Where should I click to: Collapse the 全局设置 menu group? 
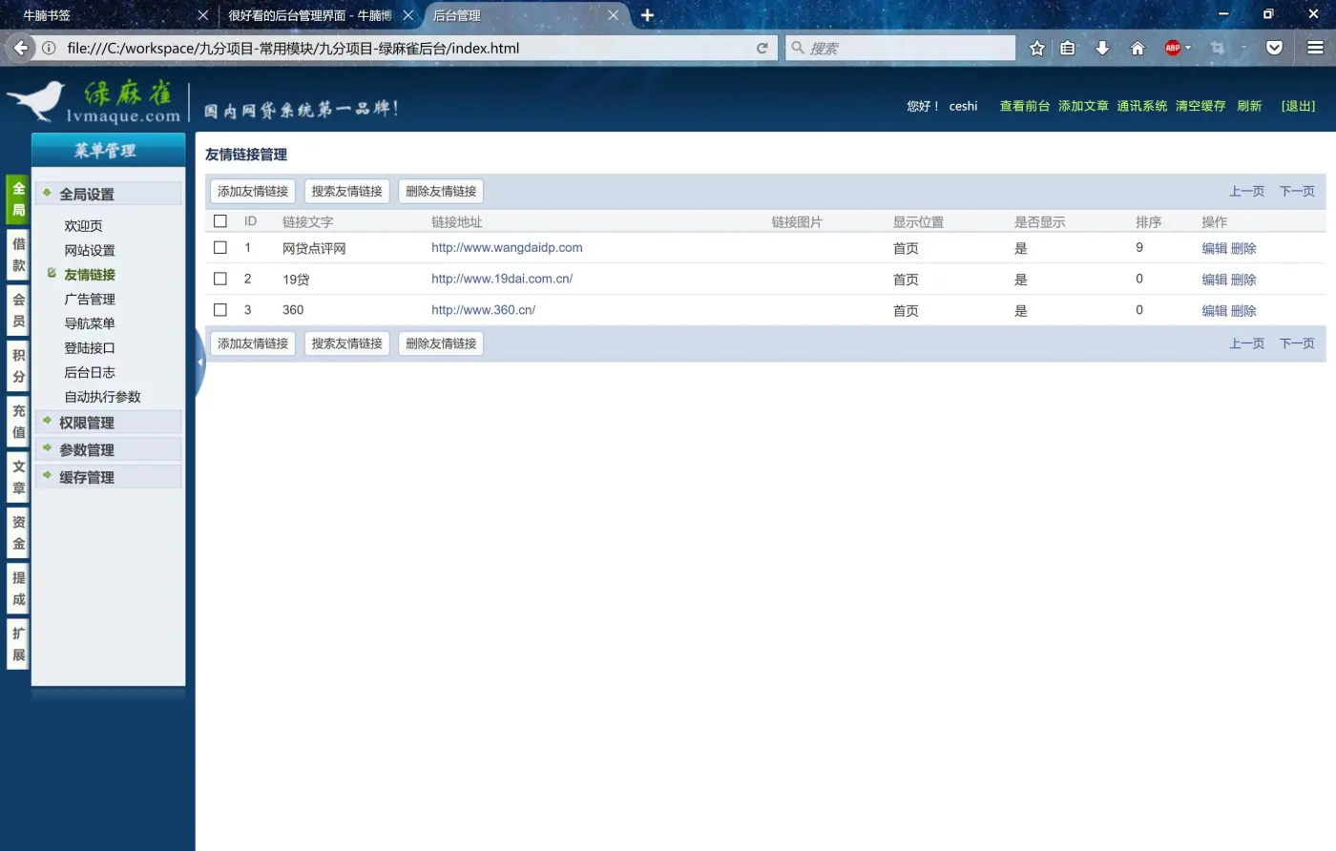point(108,194)
